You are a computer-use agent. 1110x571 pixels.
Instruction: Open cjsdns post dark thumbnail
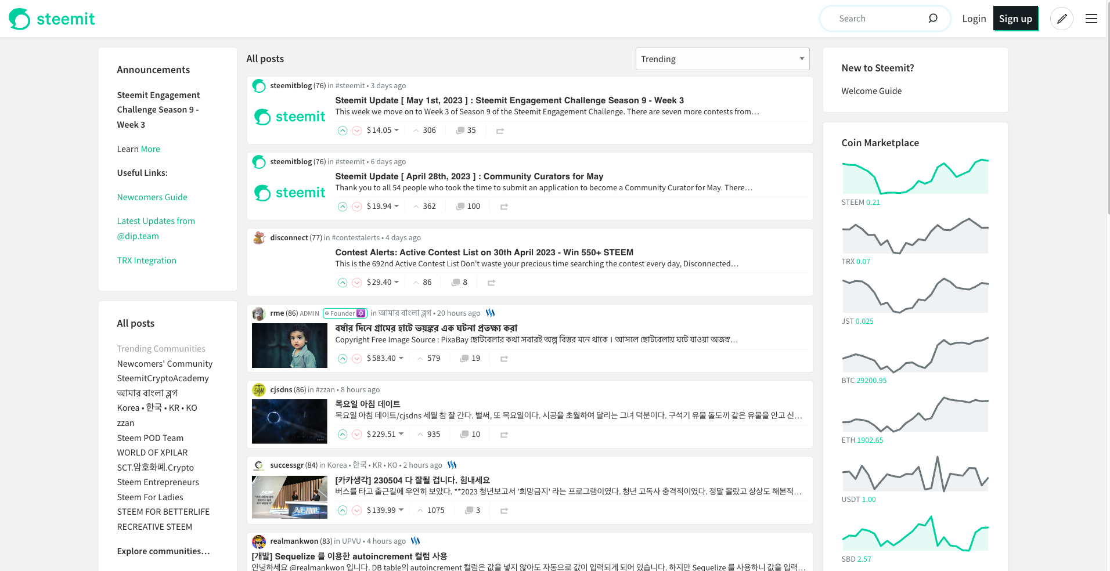tap(290, 422)
